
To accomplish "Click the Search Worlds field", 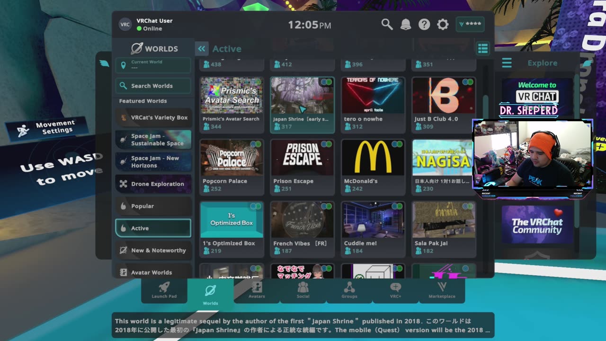I will [153, 86].
